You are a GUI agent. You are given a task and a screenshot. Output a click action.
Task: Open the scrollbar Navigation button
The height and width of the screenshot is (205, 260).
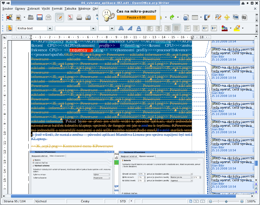(256, 188)
